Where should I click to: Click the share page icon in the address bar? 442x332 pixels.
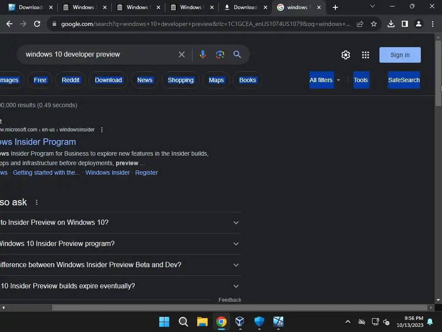360,24
